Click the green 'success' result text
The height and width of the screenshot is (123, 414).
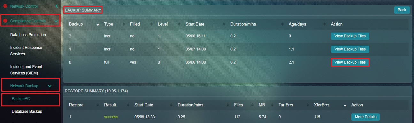click(111, 117)
